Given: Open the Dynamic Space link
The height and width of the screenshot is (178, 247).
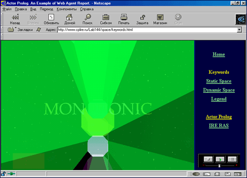Looking at the screenshot, I should [x=219, y=90].
